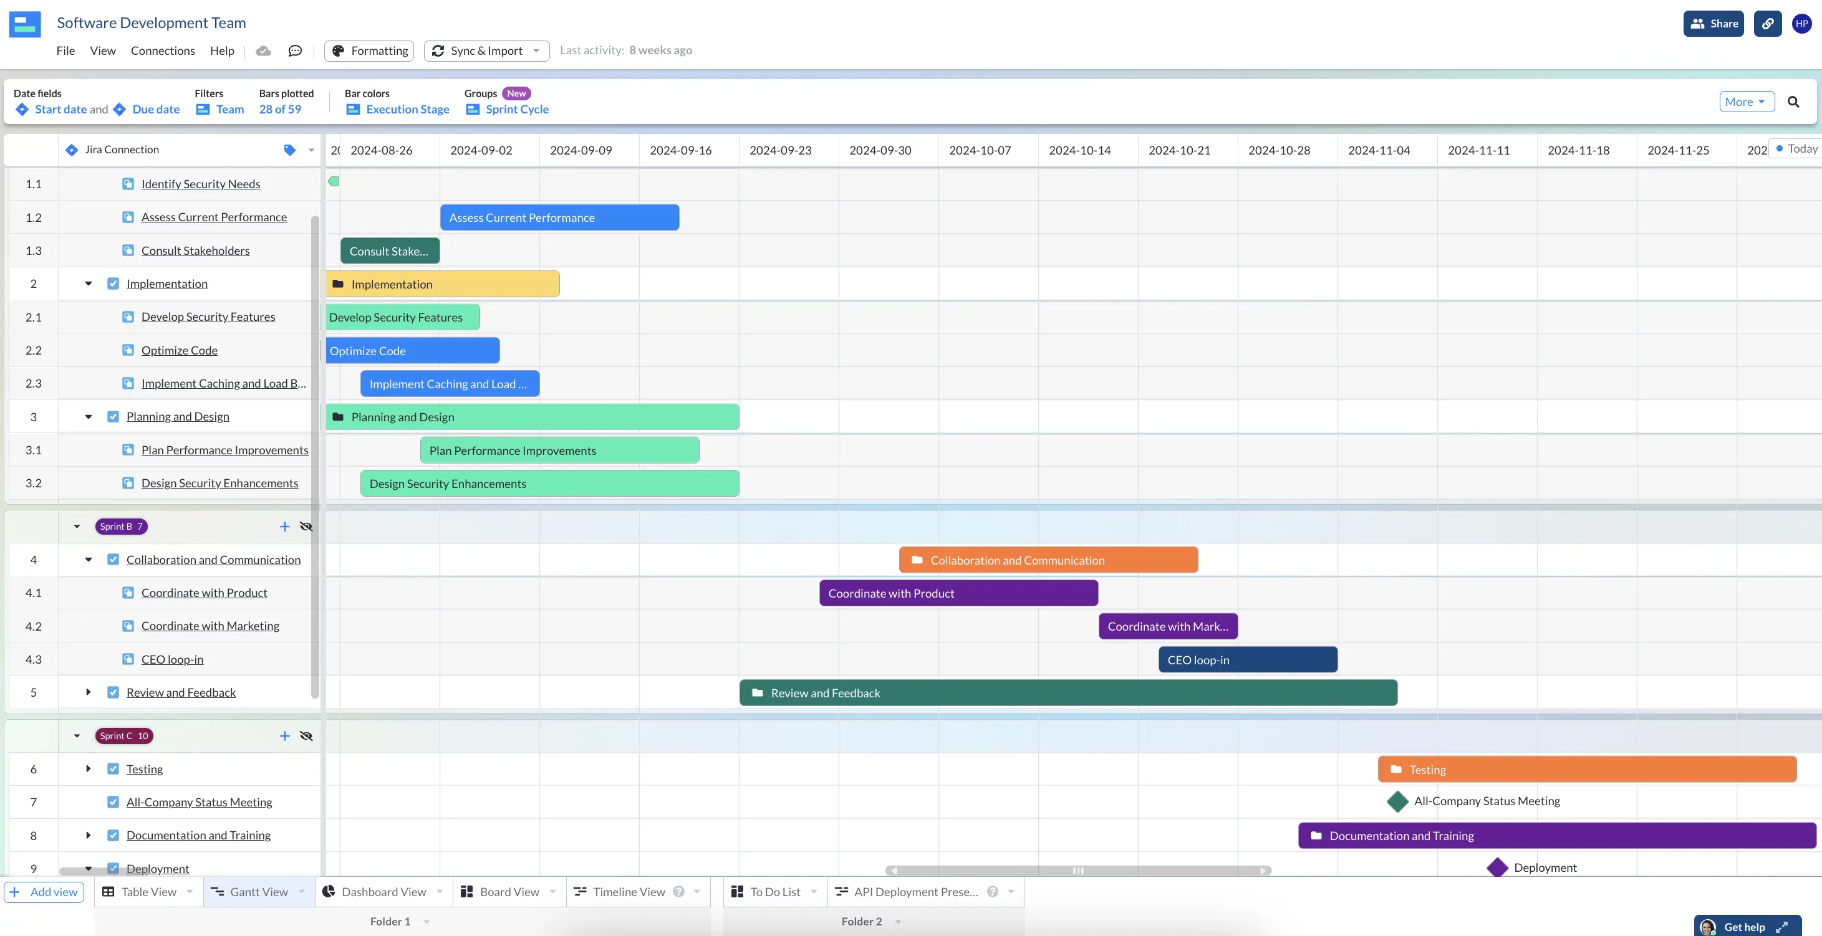
Task: Click issue icon for Coordinate with Marketing
Action: (128, 626)
